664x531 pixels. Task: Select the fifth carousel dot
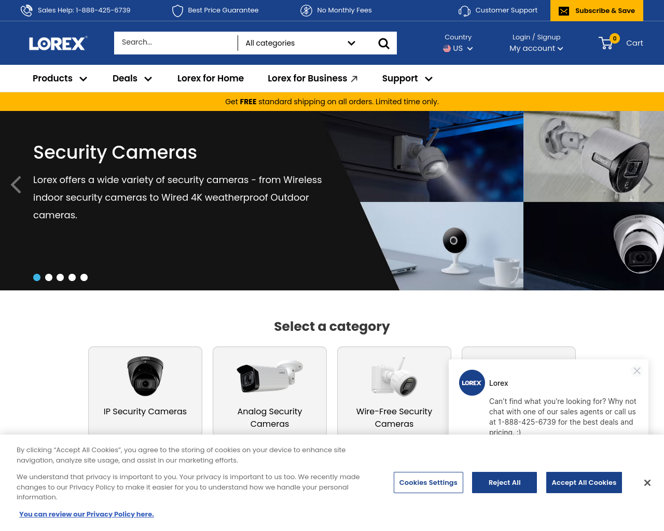(84, 277)
